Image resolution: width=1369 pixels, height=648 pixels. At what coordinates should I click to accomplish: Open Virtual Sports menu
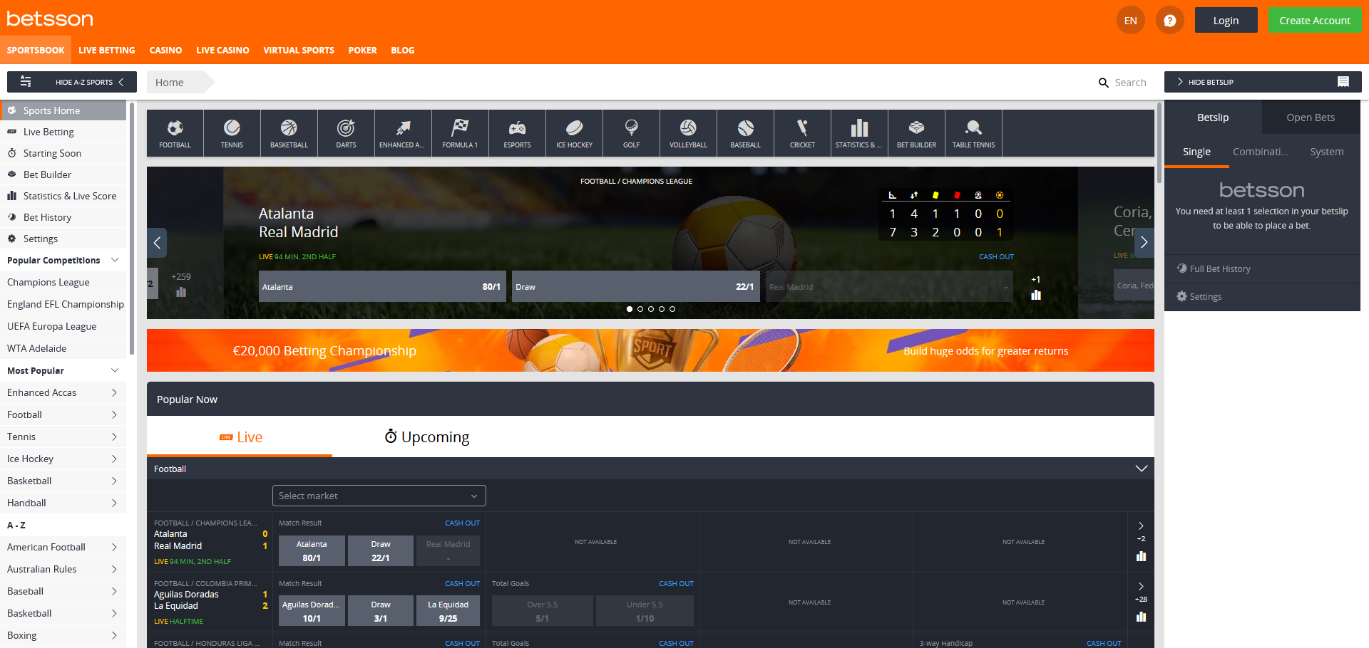coord(299,51)
